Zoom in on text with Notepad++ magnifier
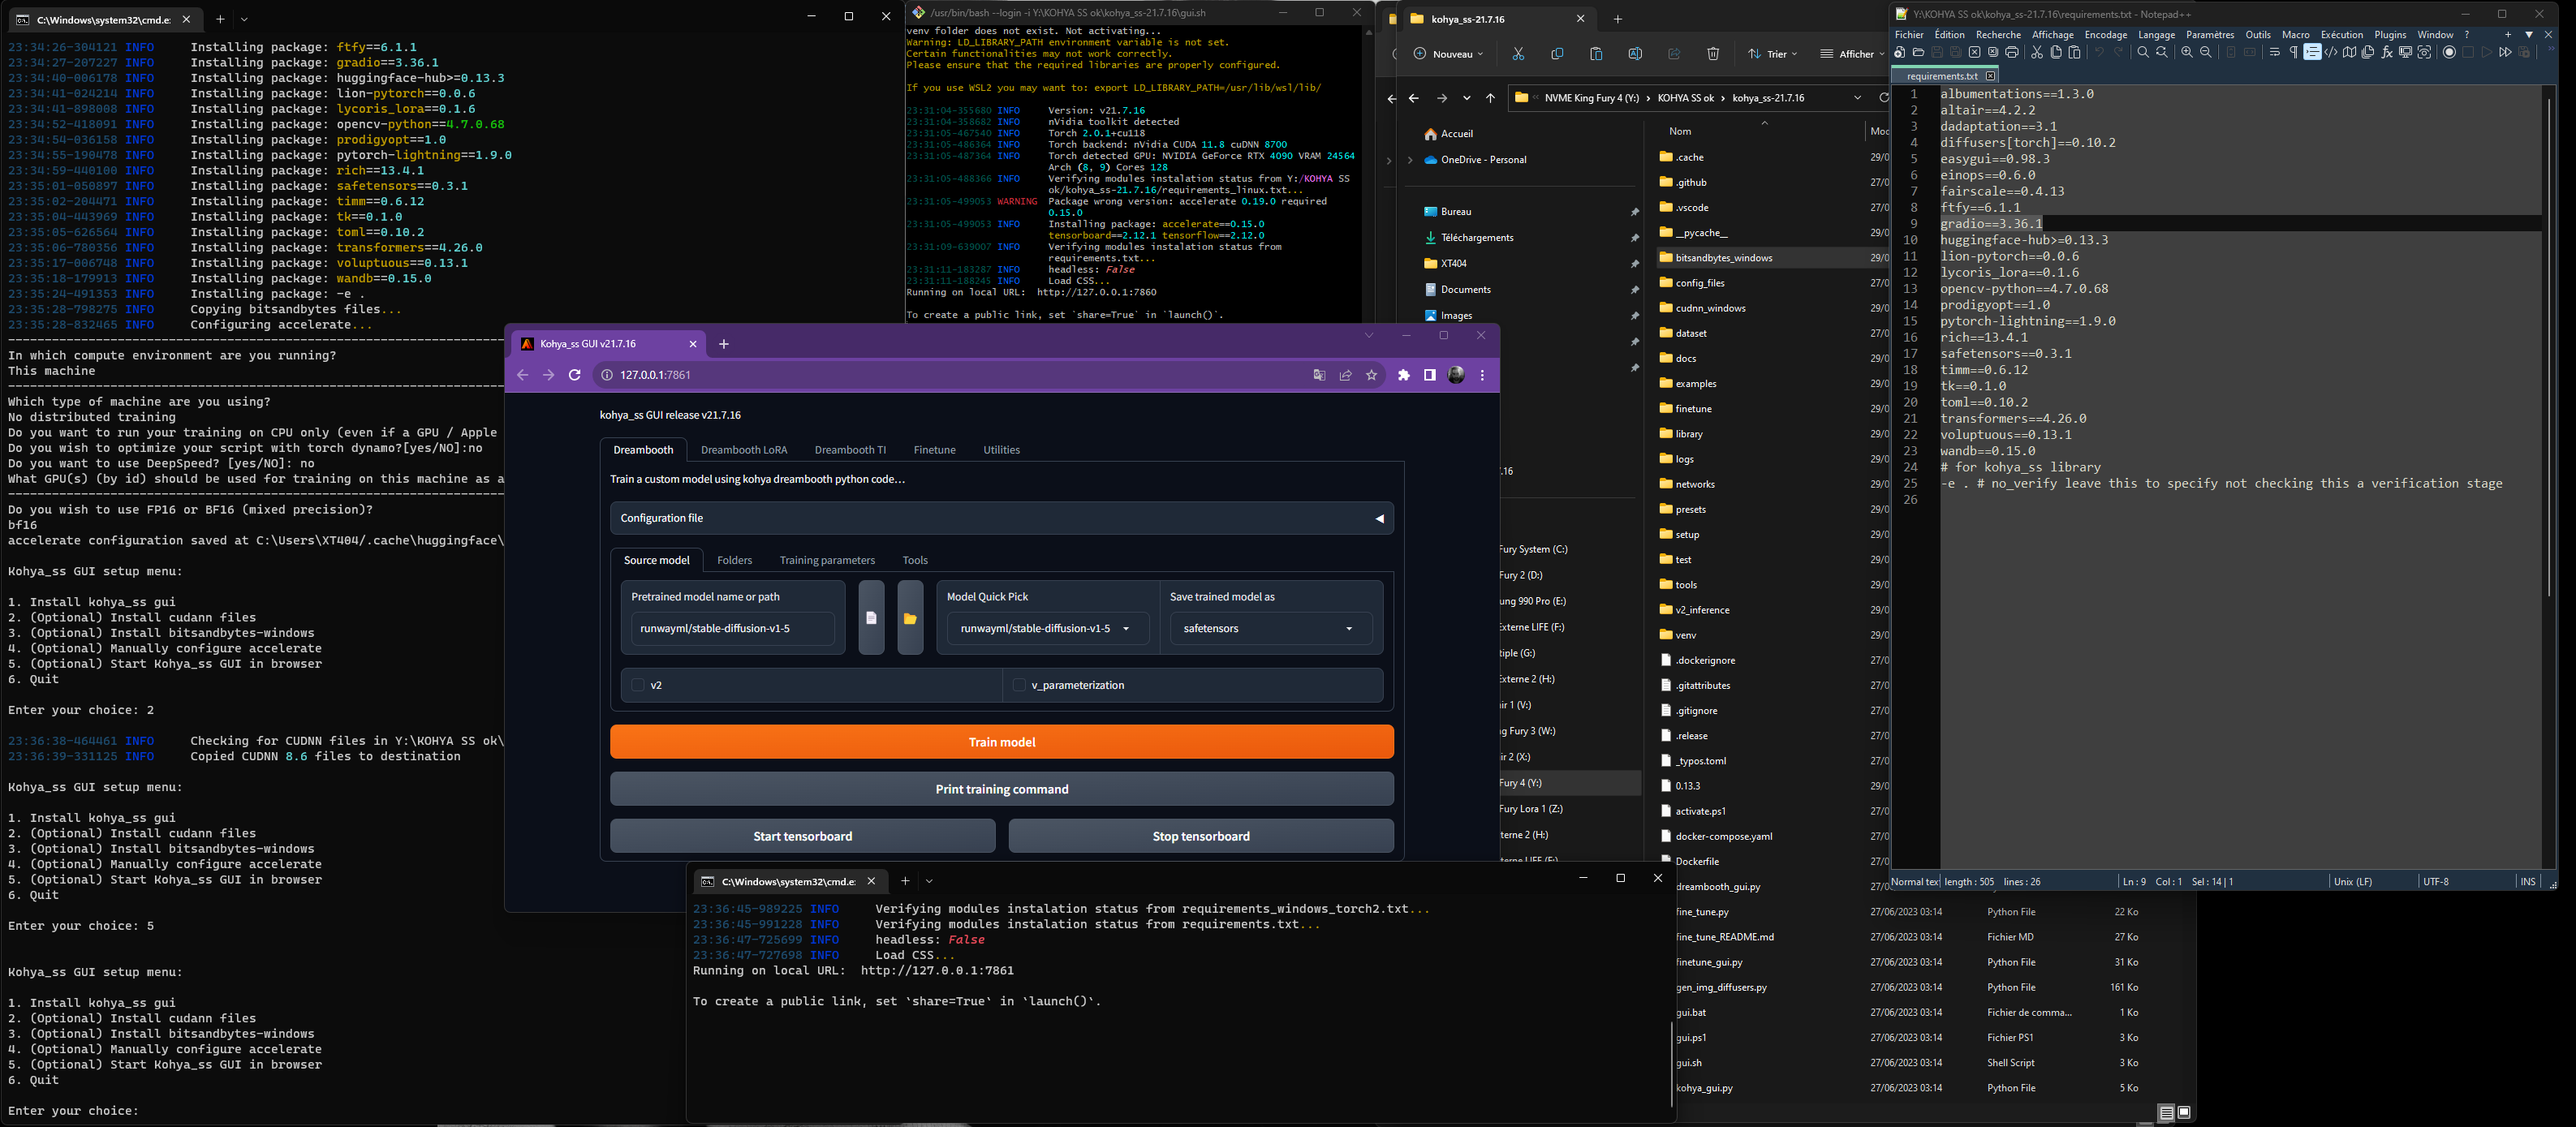2576x1127 pixels. [2186, 53]
